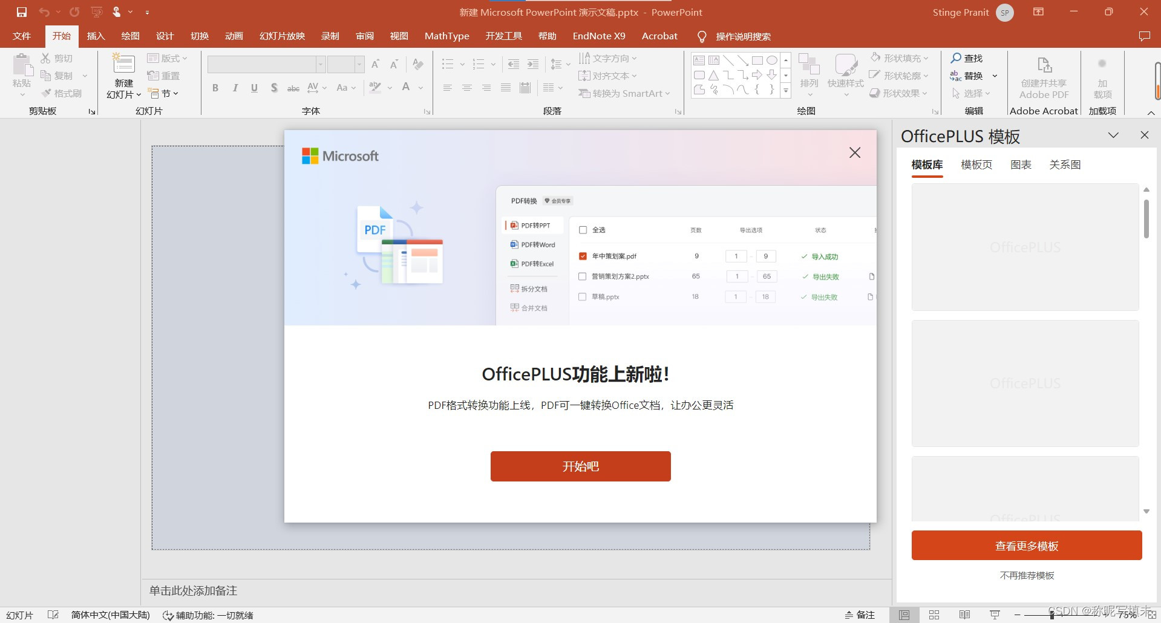
Task: Paste from clipboard
Action: tap(22, 75)
